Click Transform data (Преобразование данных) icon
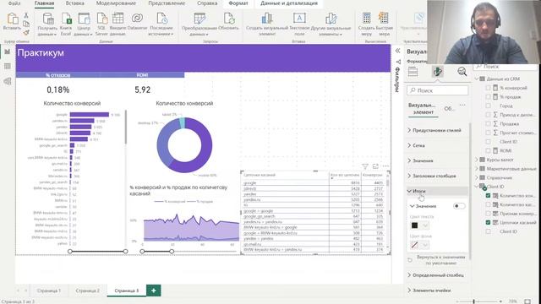541x304 pixels. click(x=199, y=19)
